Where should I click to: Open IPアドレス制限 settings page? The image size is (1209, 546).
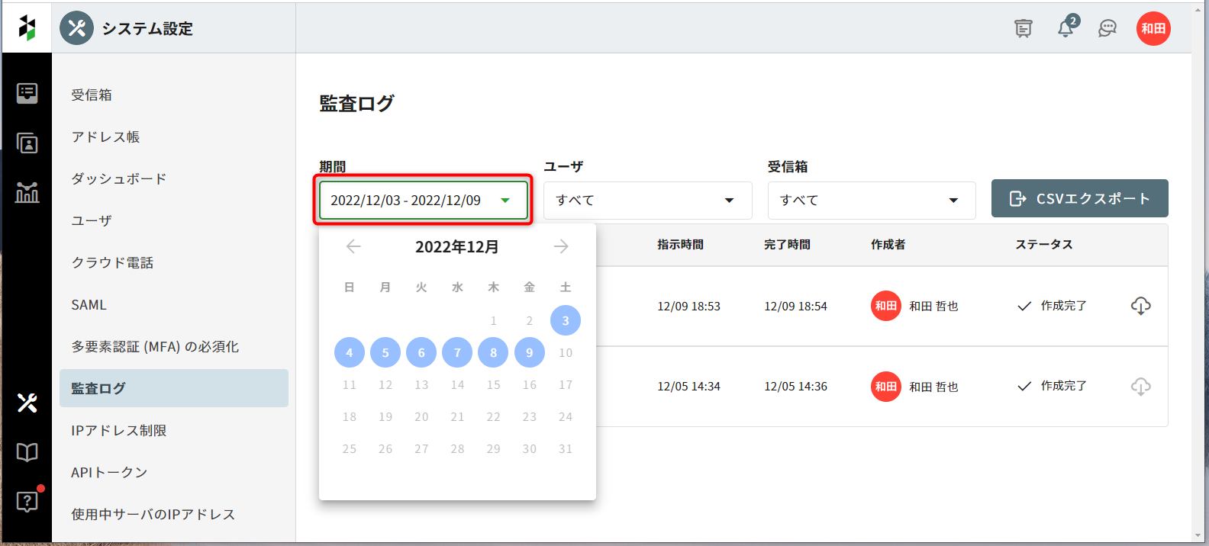tap(119, 430)
